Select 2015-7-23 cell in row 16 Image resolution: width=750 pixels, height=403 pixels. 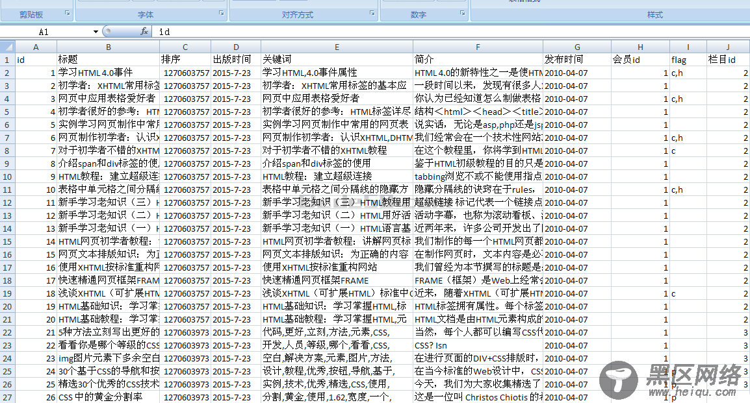point(236,254)
